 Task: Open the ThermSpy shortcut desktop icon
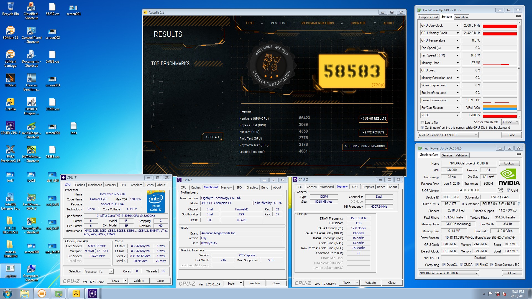32,225
